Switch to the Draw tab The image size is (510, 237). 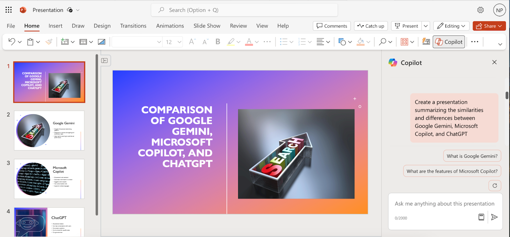coord(78,26)
